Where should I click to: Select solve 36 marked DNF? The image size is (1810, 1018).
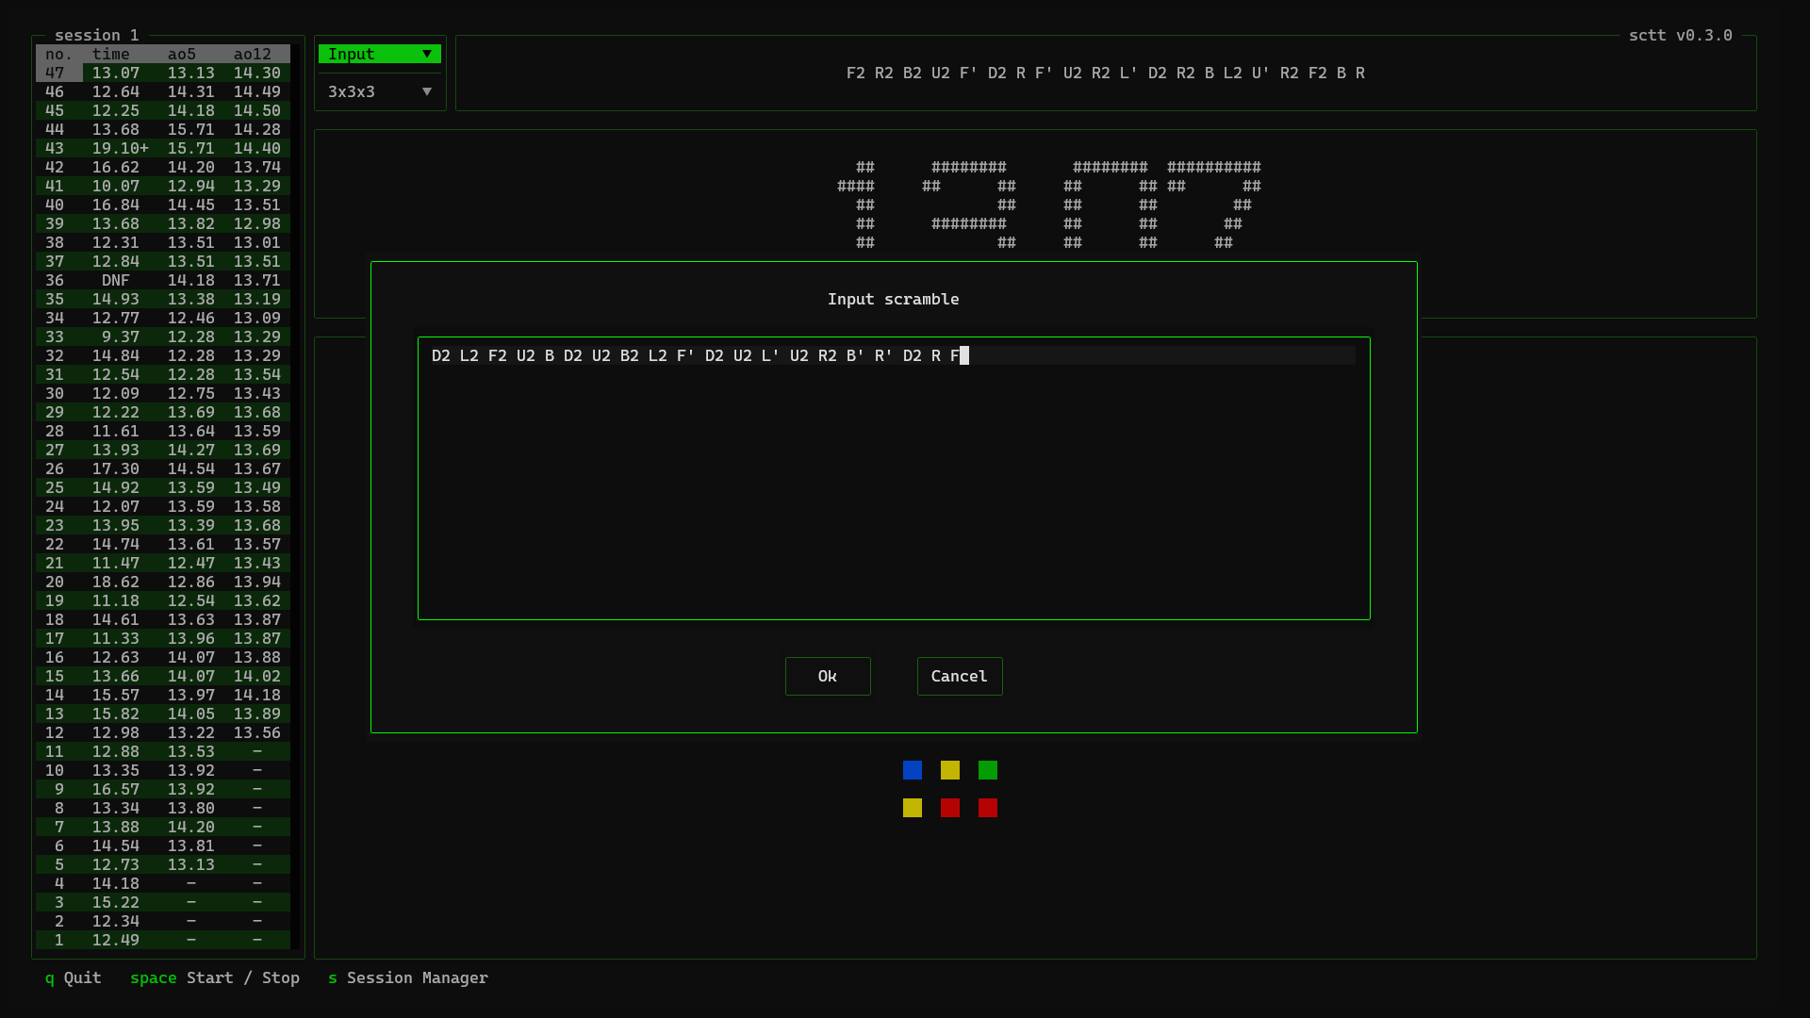click(163, 280)
